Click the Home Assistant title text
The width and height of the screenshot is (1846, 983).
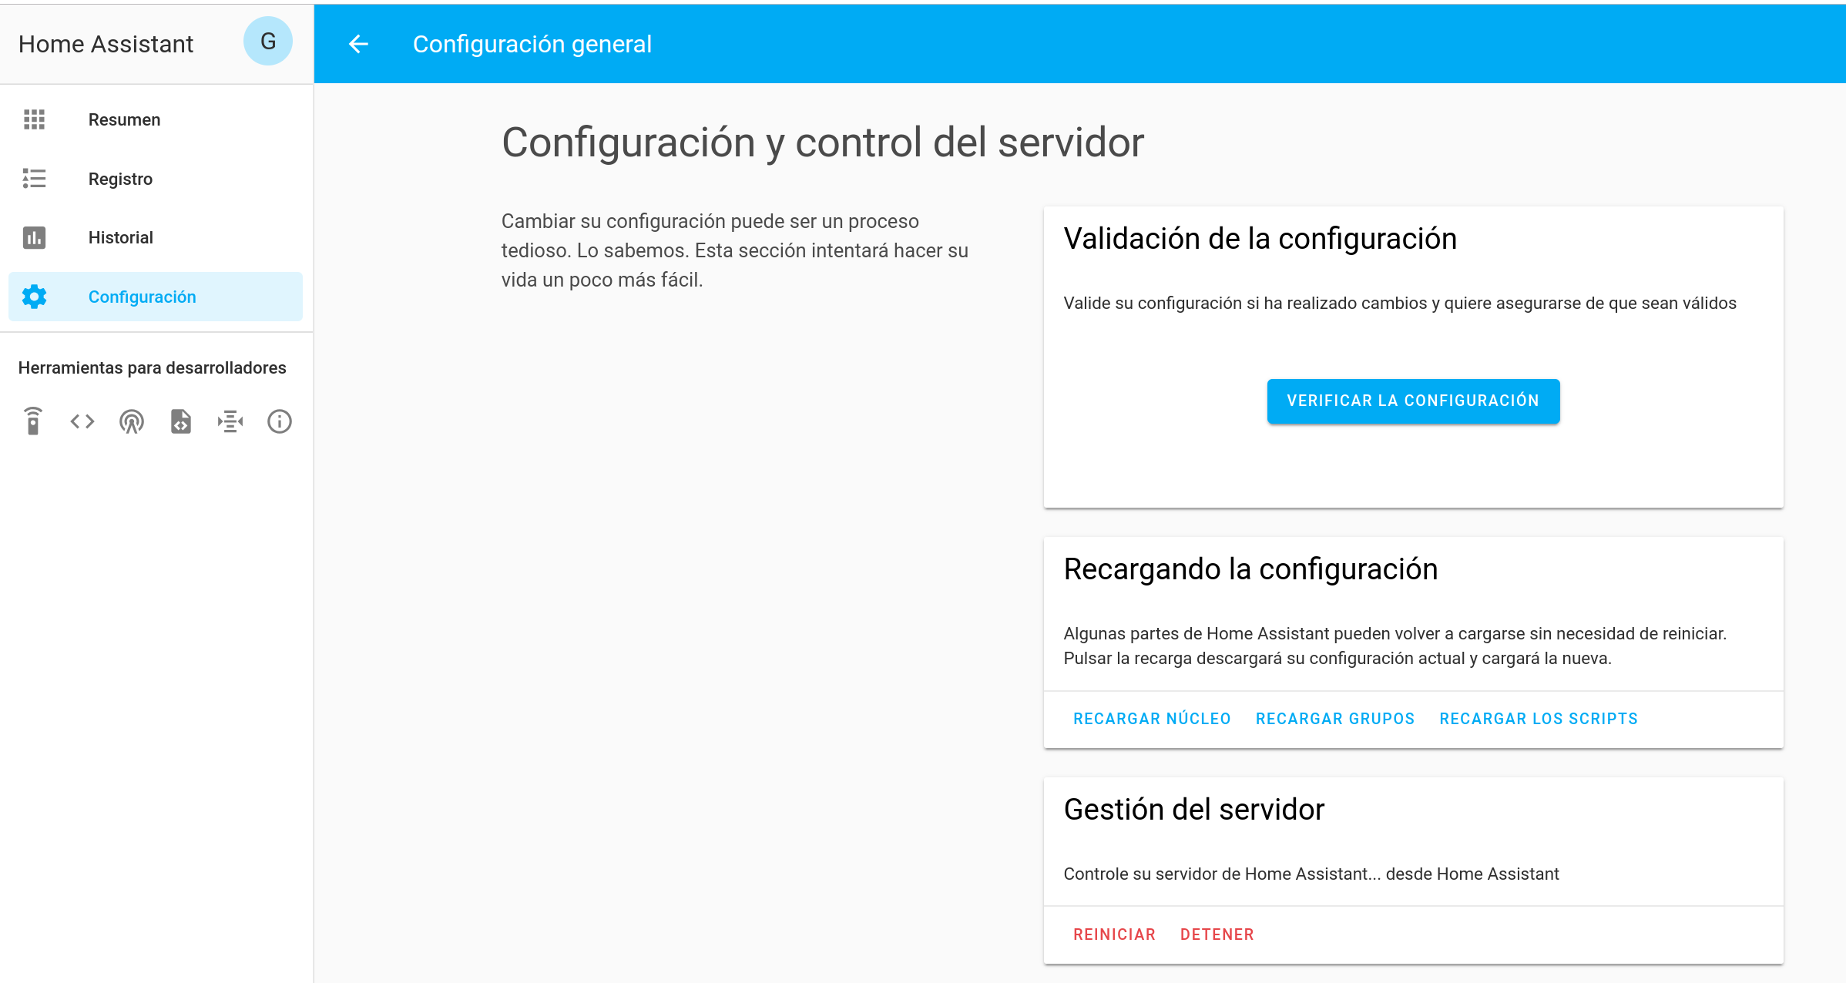pos(106,44)
